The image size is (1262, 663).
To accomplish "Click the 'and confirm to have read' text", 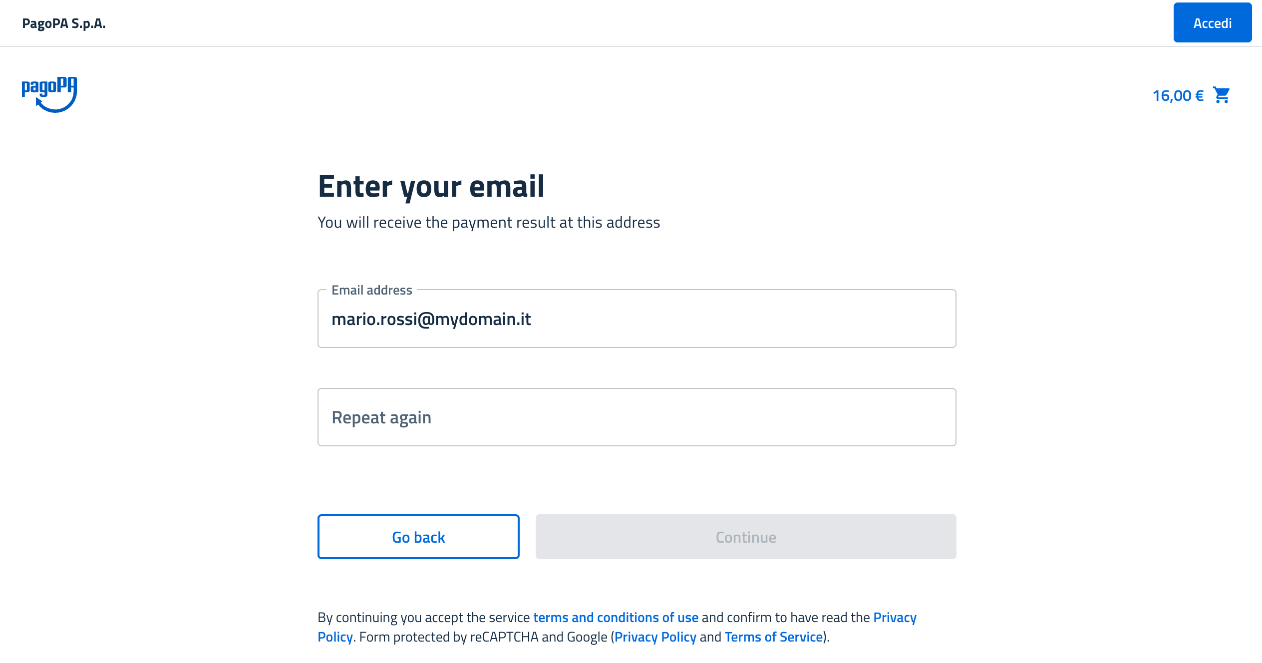I will tap(785, 618).
